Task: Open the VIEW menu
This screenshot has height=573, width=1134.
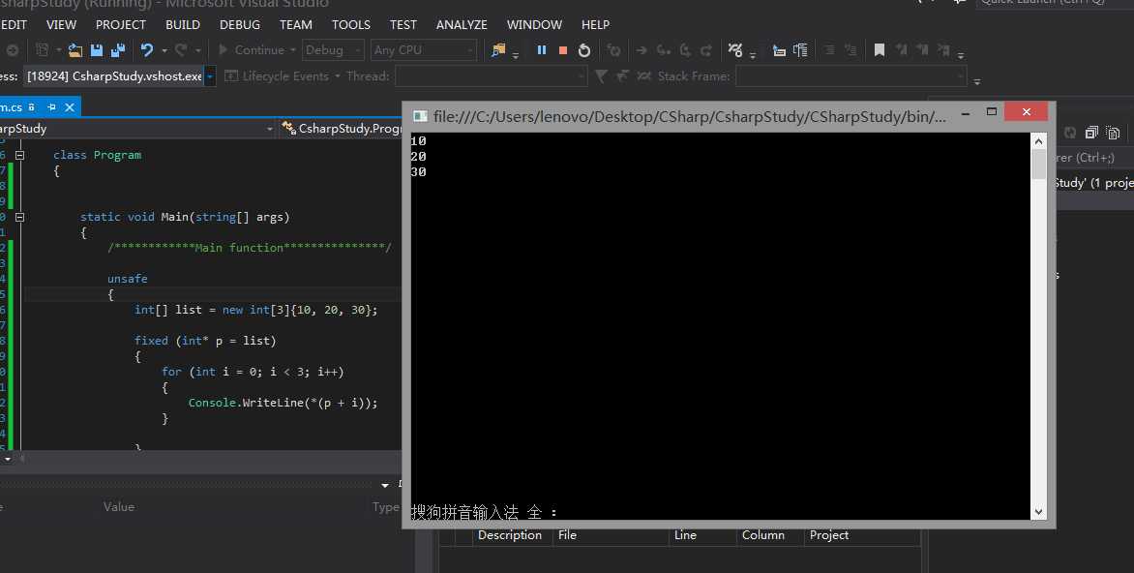Action: point(61,24)
